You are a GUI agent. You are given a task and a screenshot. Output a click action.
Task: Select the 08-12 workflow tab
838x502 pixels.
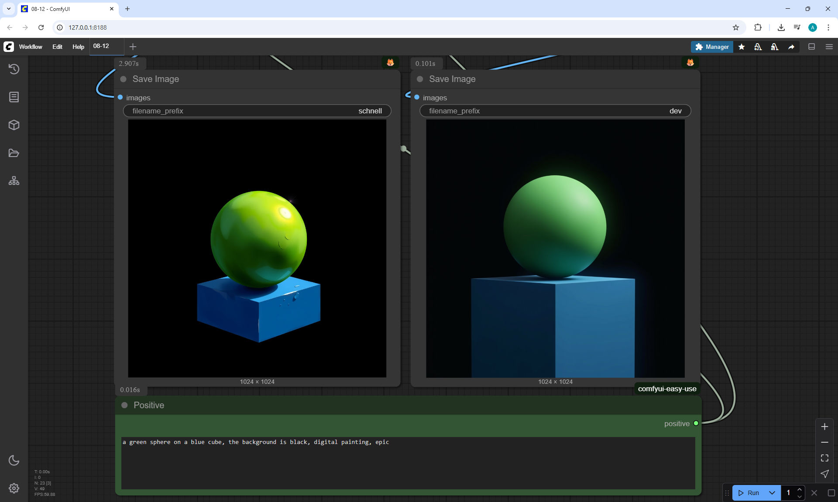[101, 46]
